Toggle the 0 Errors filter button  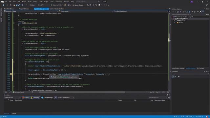[26, 98]
